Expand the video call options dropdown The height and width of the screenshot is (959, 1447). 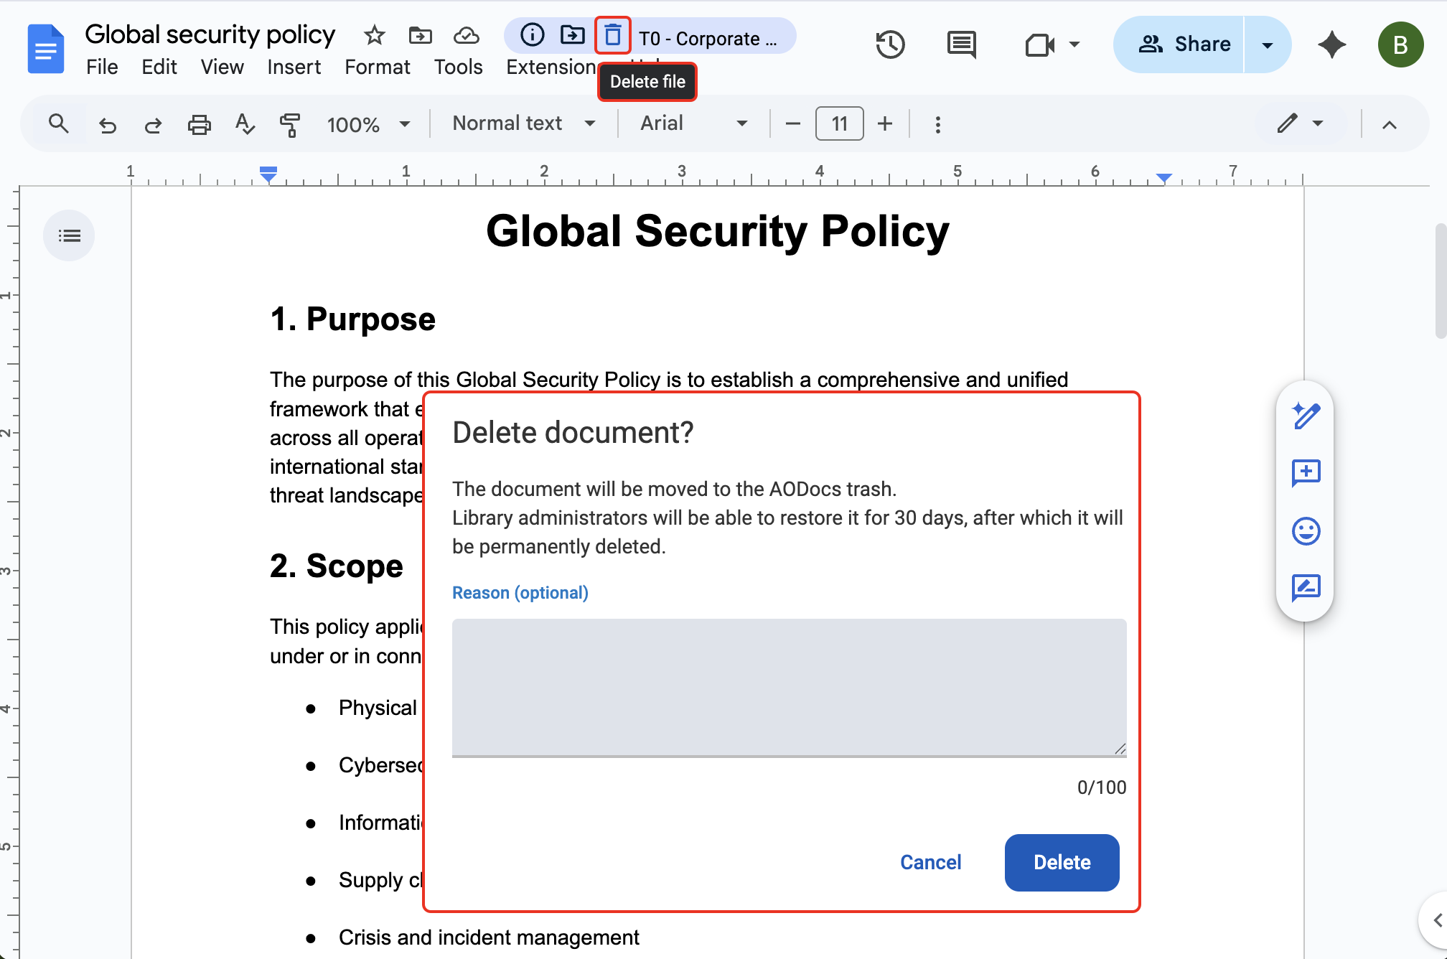tap(1074, 45)
